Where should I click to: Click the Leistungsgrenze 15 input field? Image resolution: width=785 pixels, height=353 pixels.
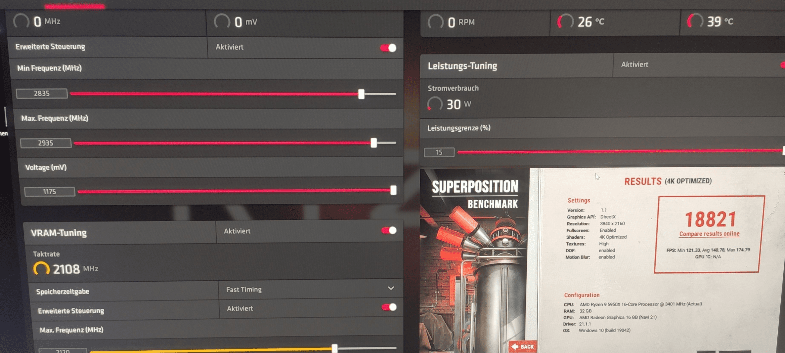pos(439,152)
